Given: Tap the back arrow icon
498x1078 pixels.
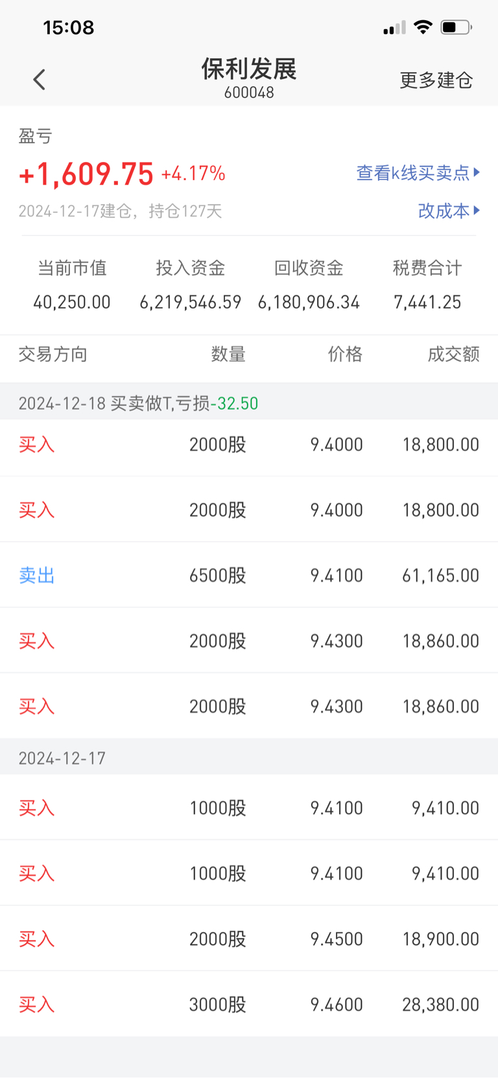Looking at the screenshot, I should coord(40,80).
